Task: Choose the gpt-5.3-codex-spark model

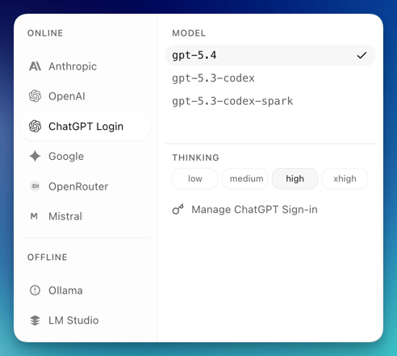Action: [270, 101]
